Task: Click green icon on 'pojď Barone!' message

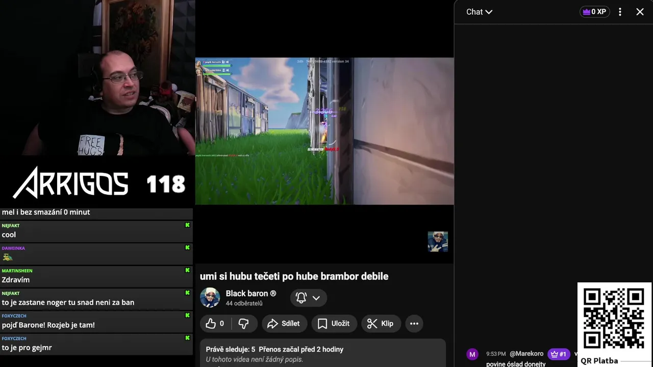Action: tap(187, 315)
